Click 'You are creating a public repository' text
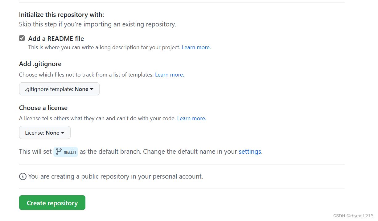Image resolution: width=378 pixels, height=221 pixels. click(x=116, y=176)
